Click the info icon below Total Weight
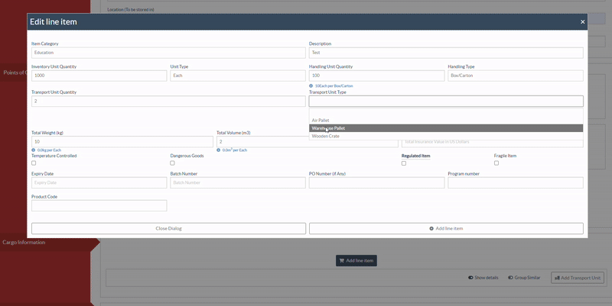612x306 pixels. (34, 150)
